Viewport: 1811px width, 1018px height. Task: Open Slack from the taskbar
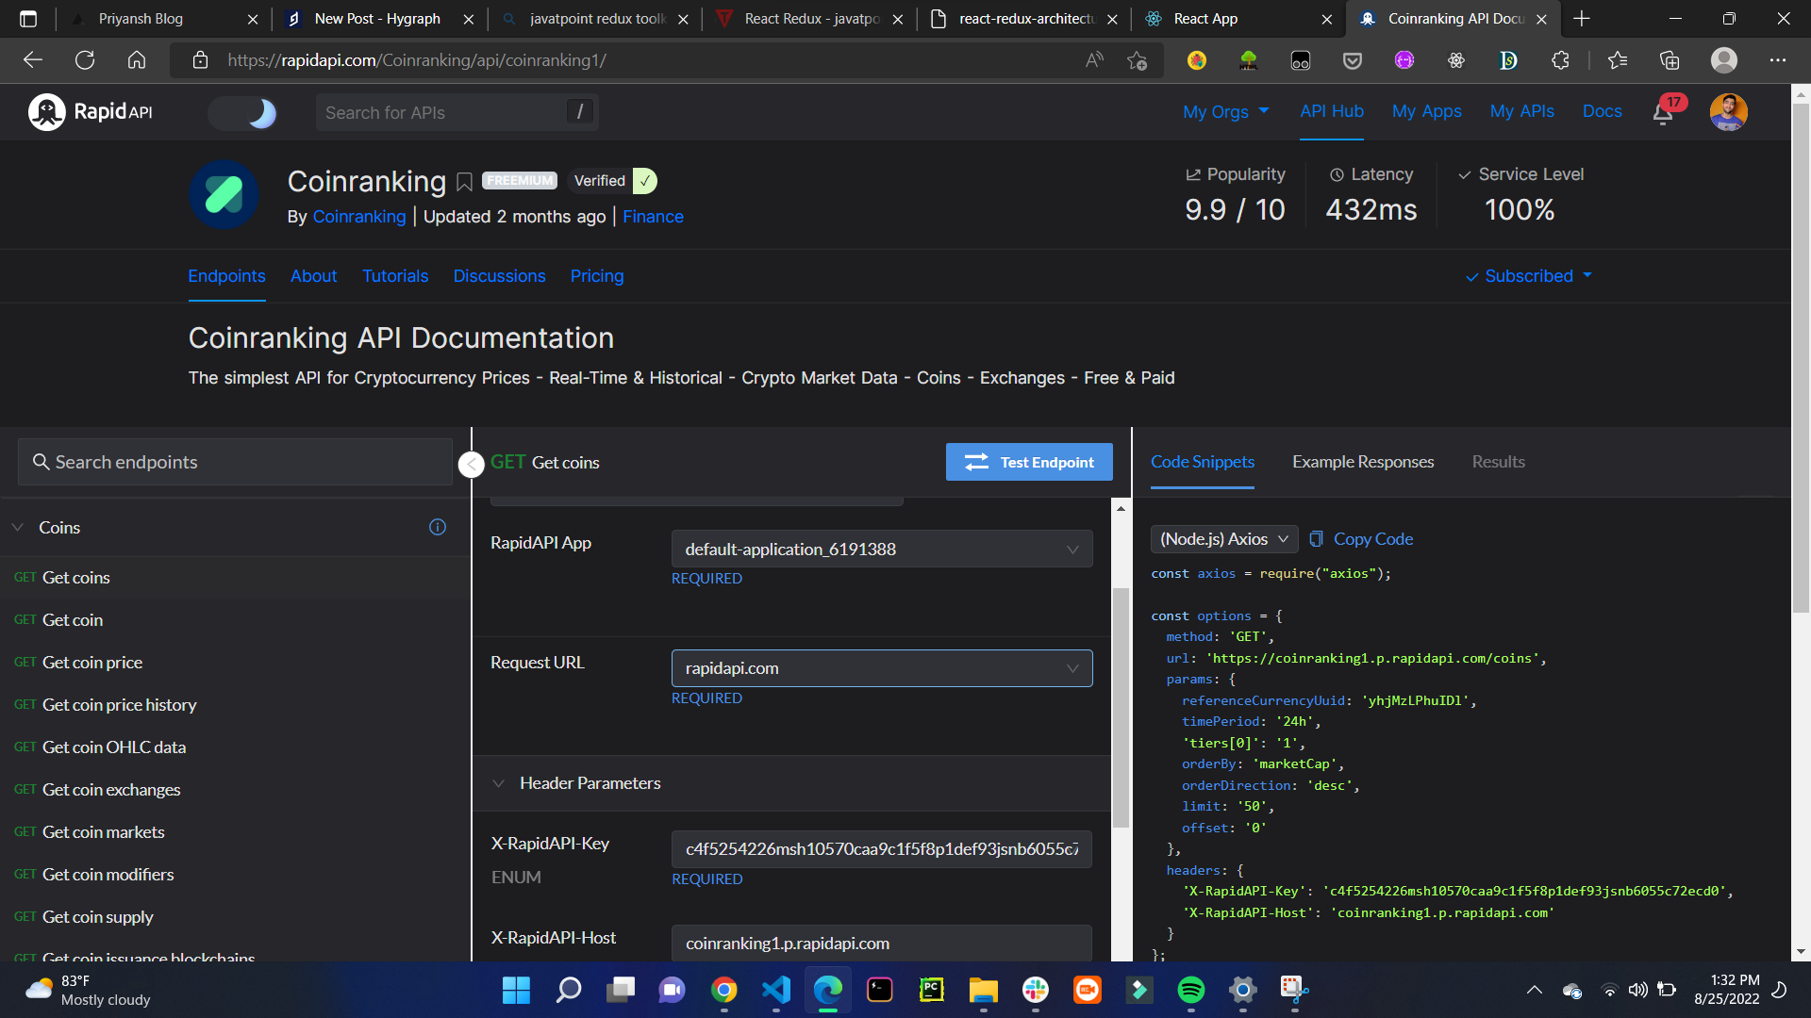(x=1036, y=990)
